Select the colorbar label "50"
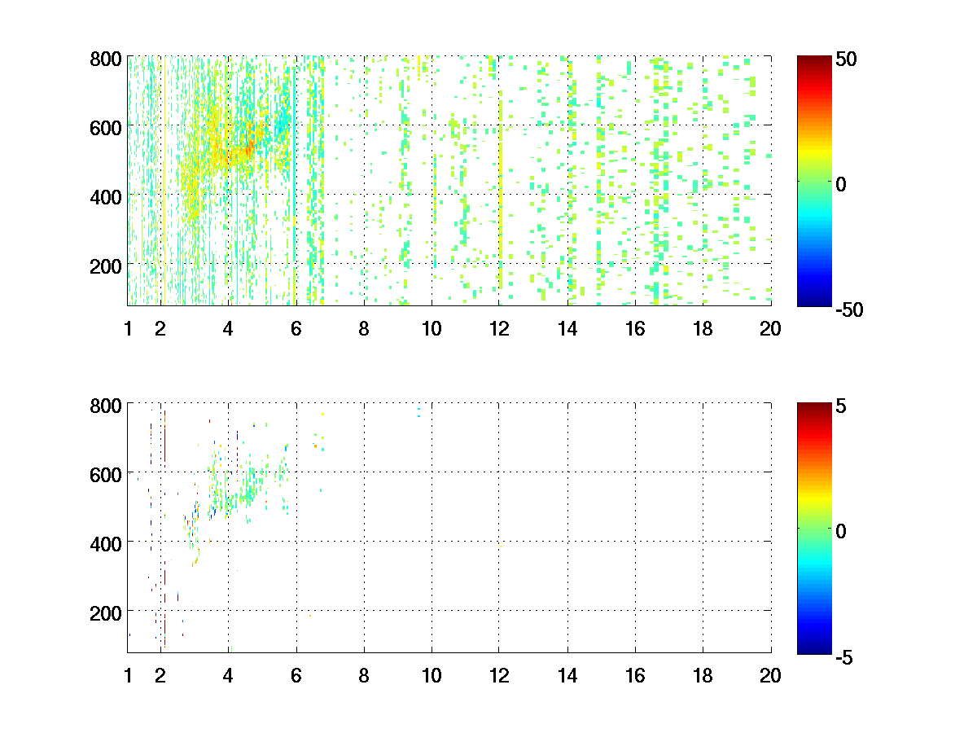977x733 pixels. click(x=847, y=59)
